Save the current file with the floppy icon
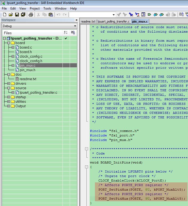 pyautogui.click(x=17, y=14)
